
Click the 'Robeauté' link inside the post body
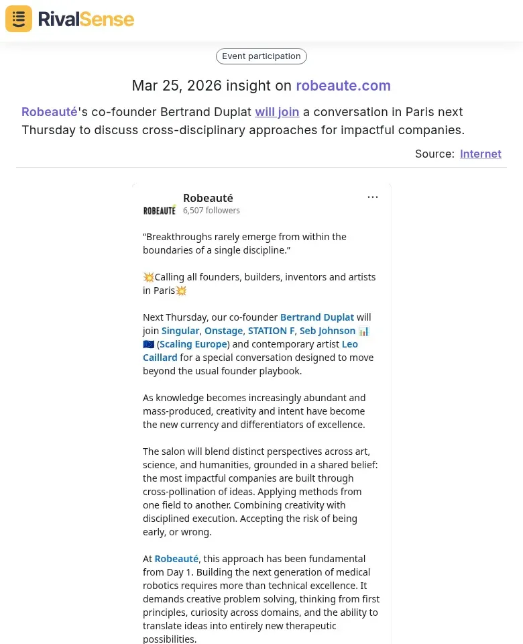coord(176,558)
